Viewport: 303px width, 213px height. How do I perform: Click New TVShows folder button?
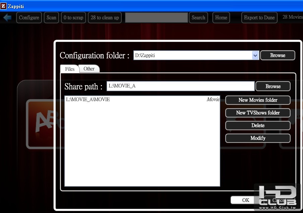point(258,113)
